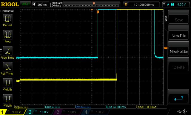This screenshot has height=115, width=191.
Task: Click the NewFolder button
Action: 178,52
